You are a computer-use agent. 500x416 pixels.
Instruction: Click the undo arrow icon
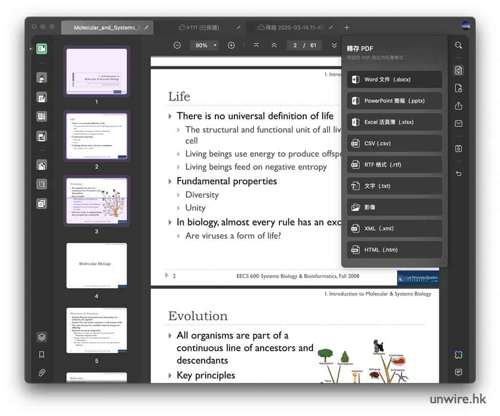click(458, 173)
